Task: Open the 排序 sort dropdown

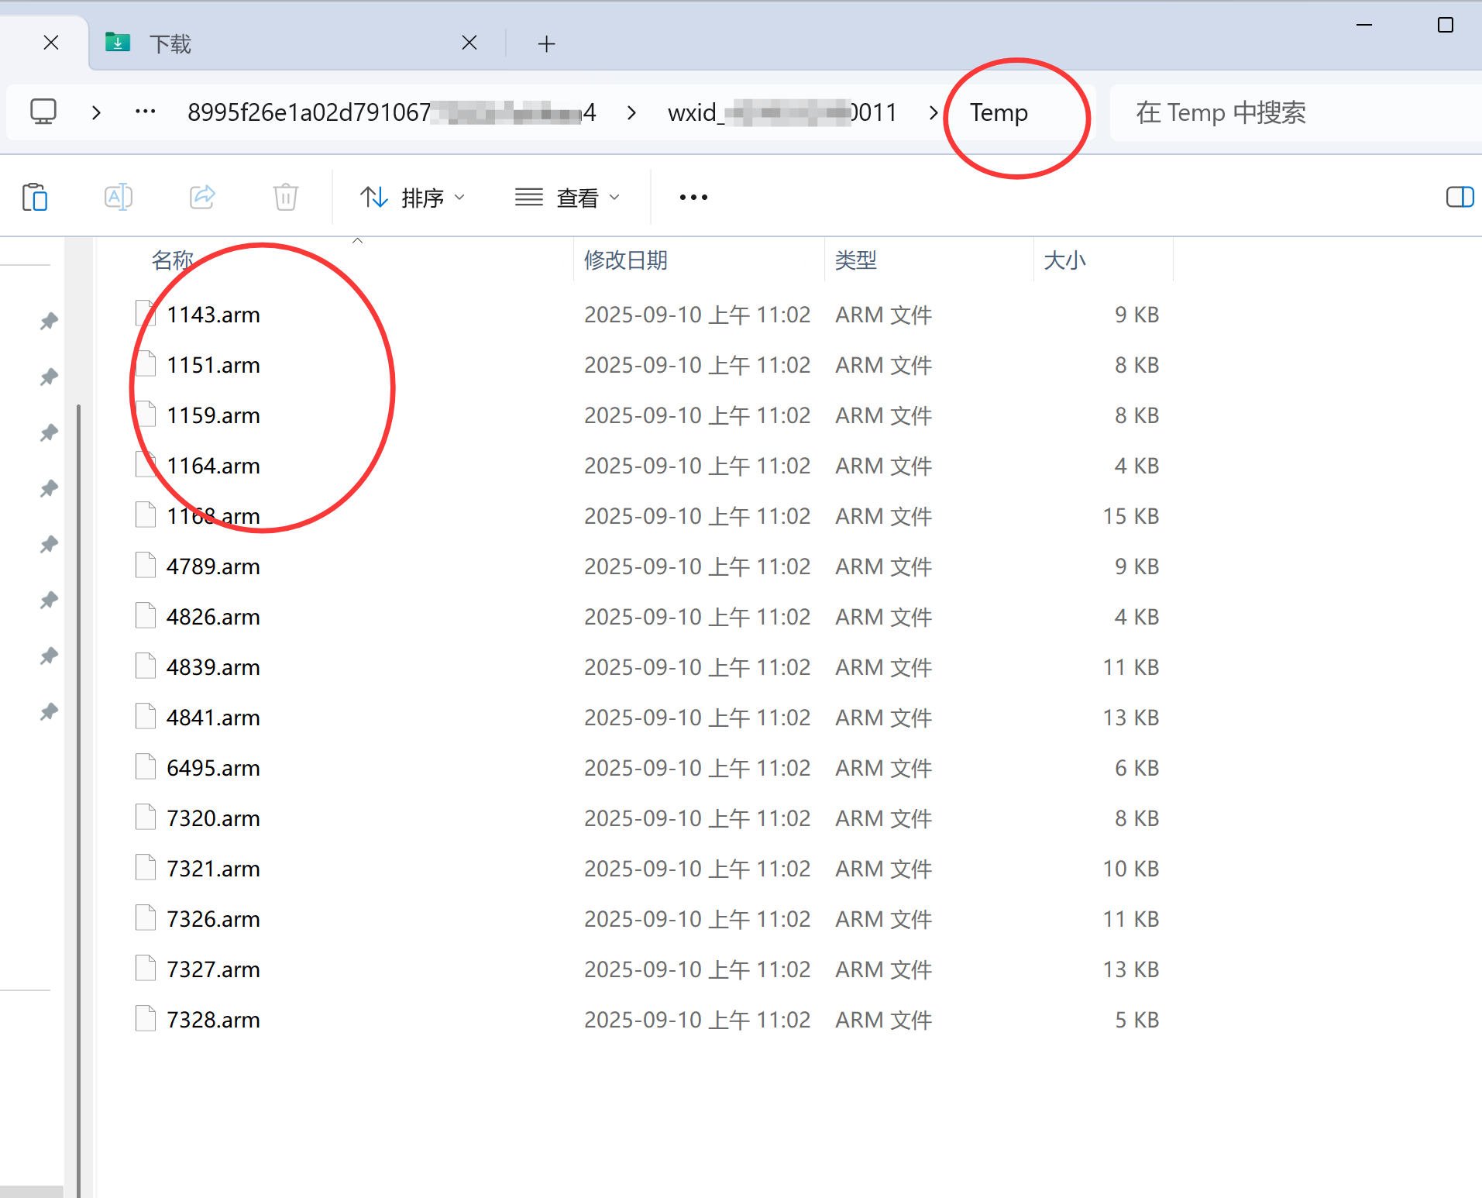Action: 413,198
